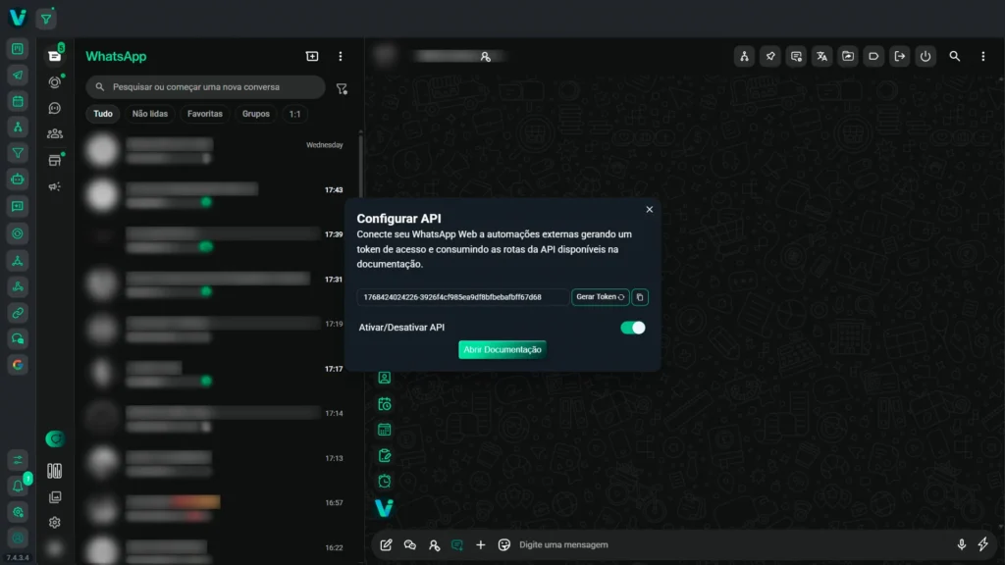This screenshot has height=565, width=1005.
Task: Open the WhatsApp menu three-dot options
Action: [341, 57]
